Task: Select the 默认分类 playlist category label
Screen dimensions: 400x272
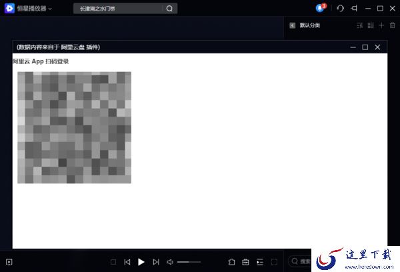Action: pyautogui.click(x=310, y=25)
